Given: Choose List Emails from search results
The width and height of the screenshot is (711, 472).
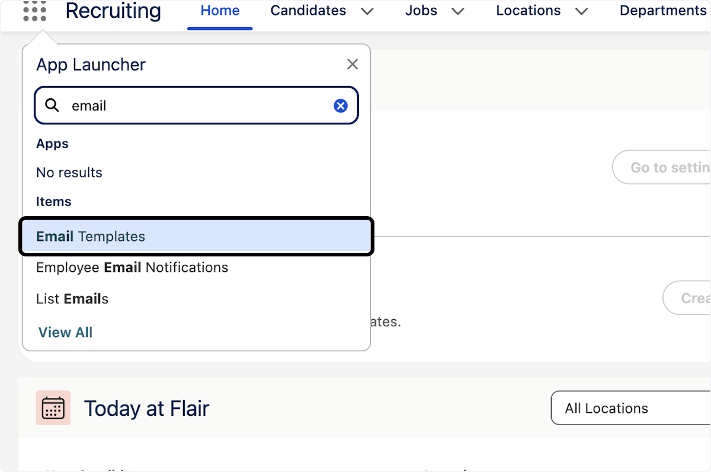Looking at the screenshot, I should coord(72,299).
